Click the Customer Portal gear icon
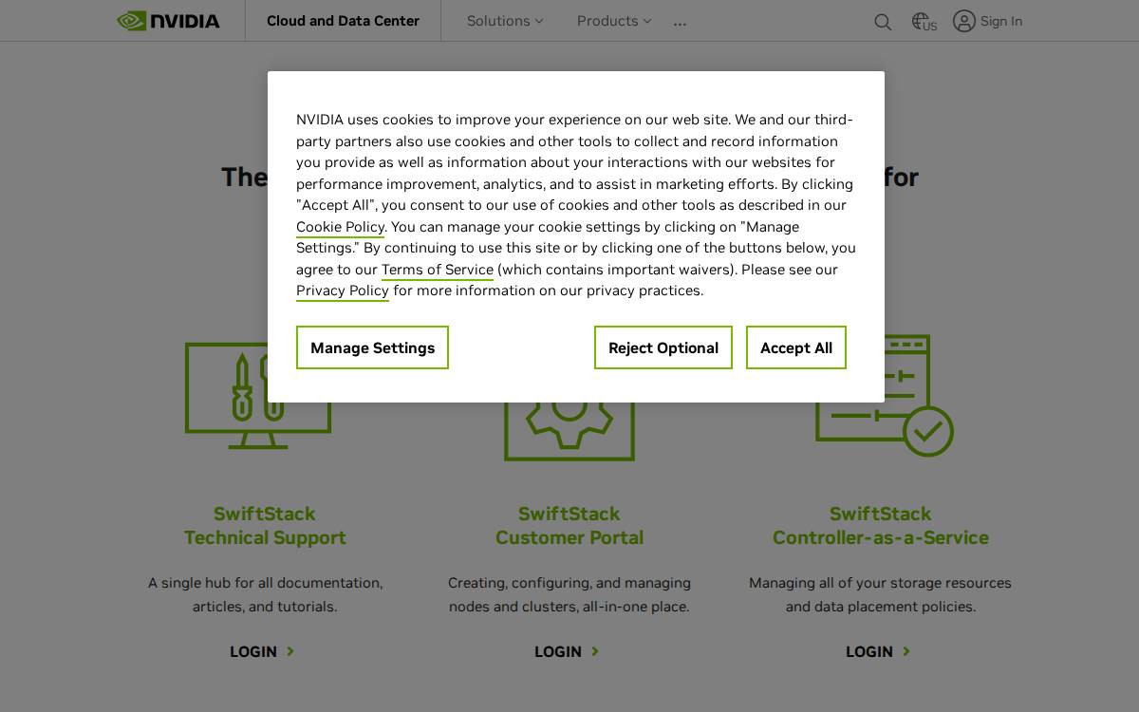The height and width of the screenshot is (712, 1139). [x=569, y=432]
